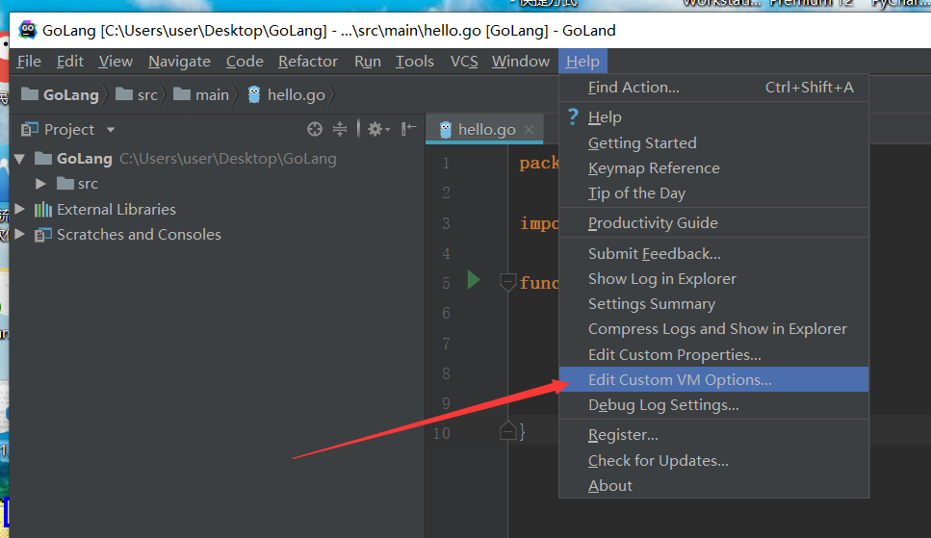This screenshot has width=931, height=538.
Task: Select Settings Summary
Action: tap(713, 303)
